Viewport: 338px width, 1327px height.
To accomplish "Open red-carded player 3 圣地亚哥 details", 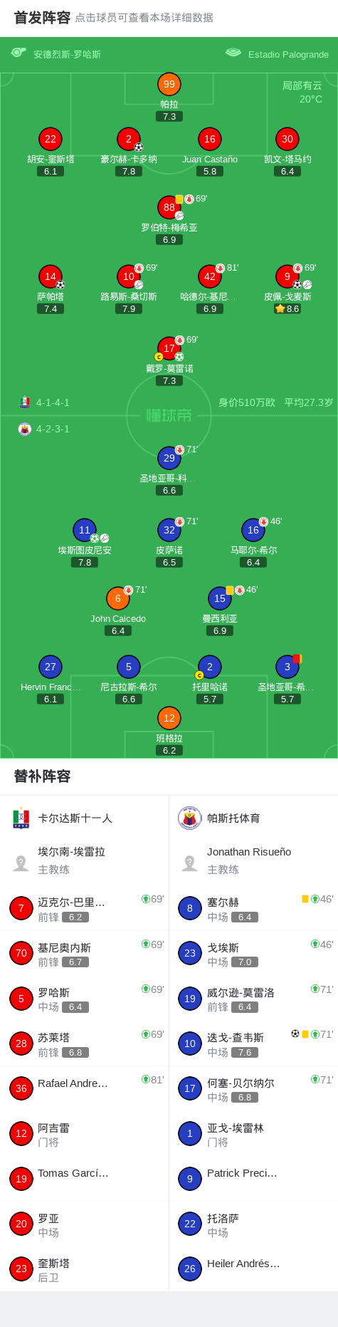I will pyautogui.click(x=287, y=667).
